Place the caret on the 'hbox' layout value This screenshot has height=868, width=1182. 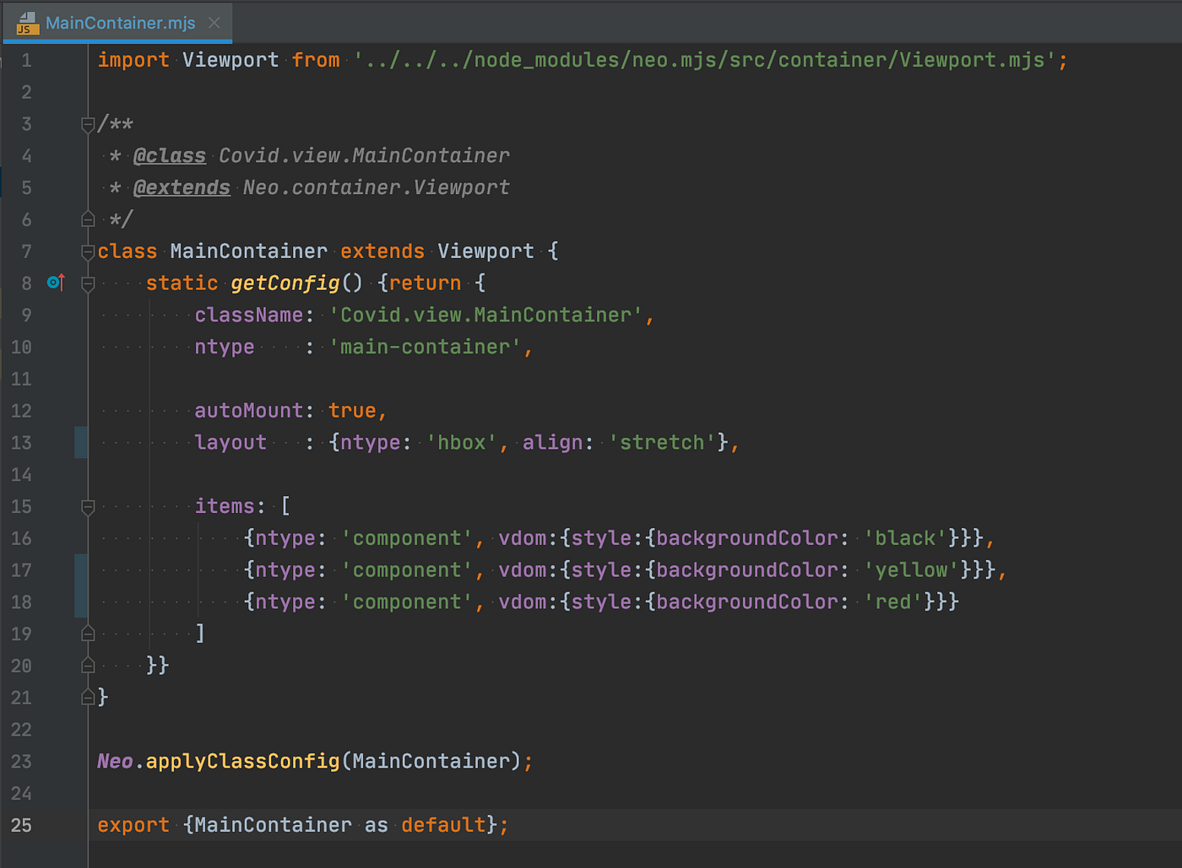point(462,442)
